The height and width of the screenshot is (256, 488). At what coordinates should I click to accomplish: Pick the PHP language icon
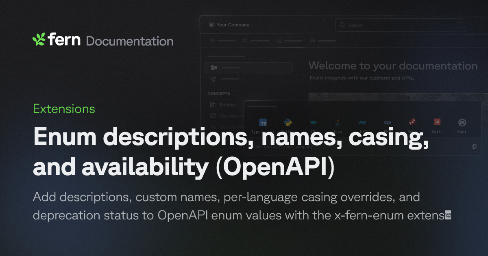(388, 122)
